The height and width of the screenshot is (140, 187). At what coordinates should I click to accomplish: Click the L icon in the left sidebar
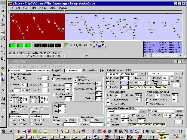point(3,20)
